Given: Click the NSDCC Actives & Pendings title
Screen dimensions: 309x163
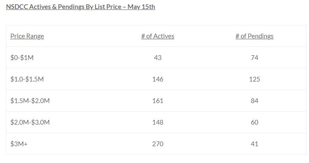Looking at the screenshot, I should pos(81,7).
